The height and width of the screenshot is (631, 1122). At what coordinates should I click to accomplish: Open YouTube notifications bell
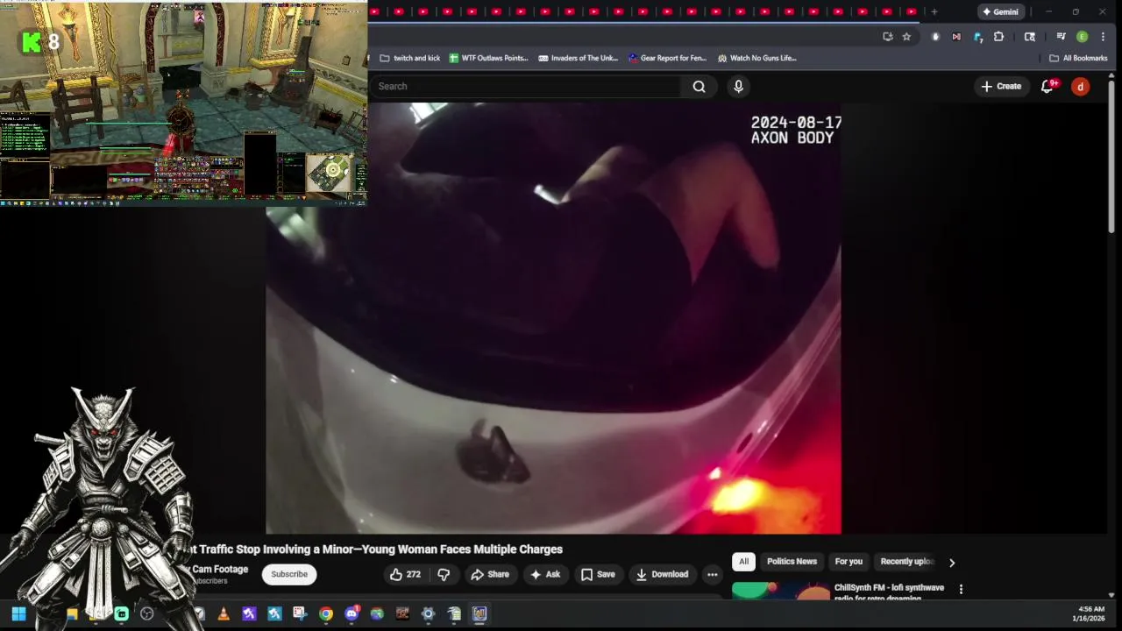point(1047,86)
